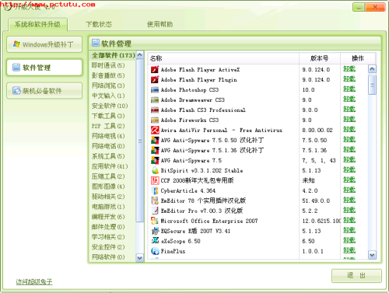Image resolution: width=389 pixels, height=293 pixels.
Task: Uninstall BitSpirit via 卸载 link
Action: point(349,170)
